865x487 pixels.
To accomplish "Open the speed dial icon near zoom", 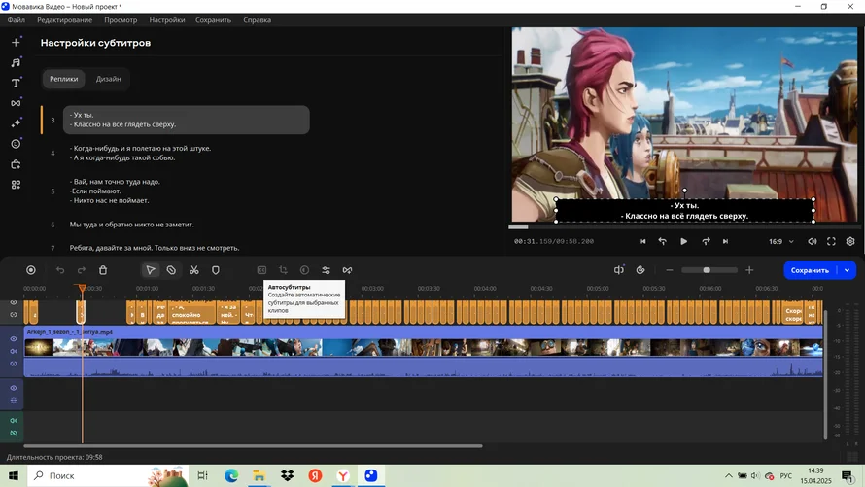I will (640, 270).
